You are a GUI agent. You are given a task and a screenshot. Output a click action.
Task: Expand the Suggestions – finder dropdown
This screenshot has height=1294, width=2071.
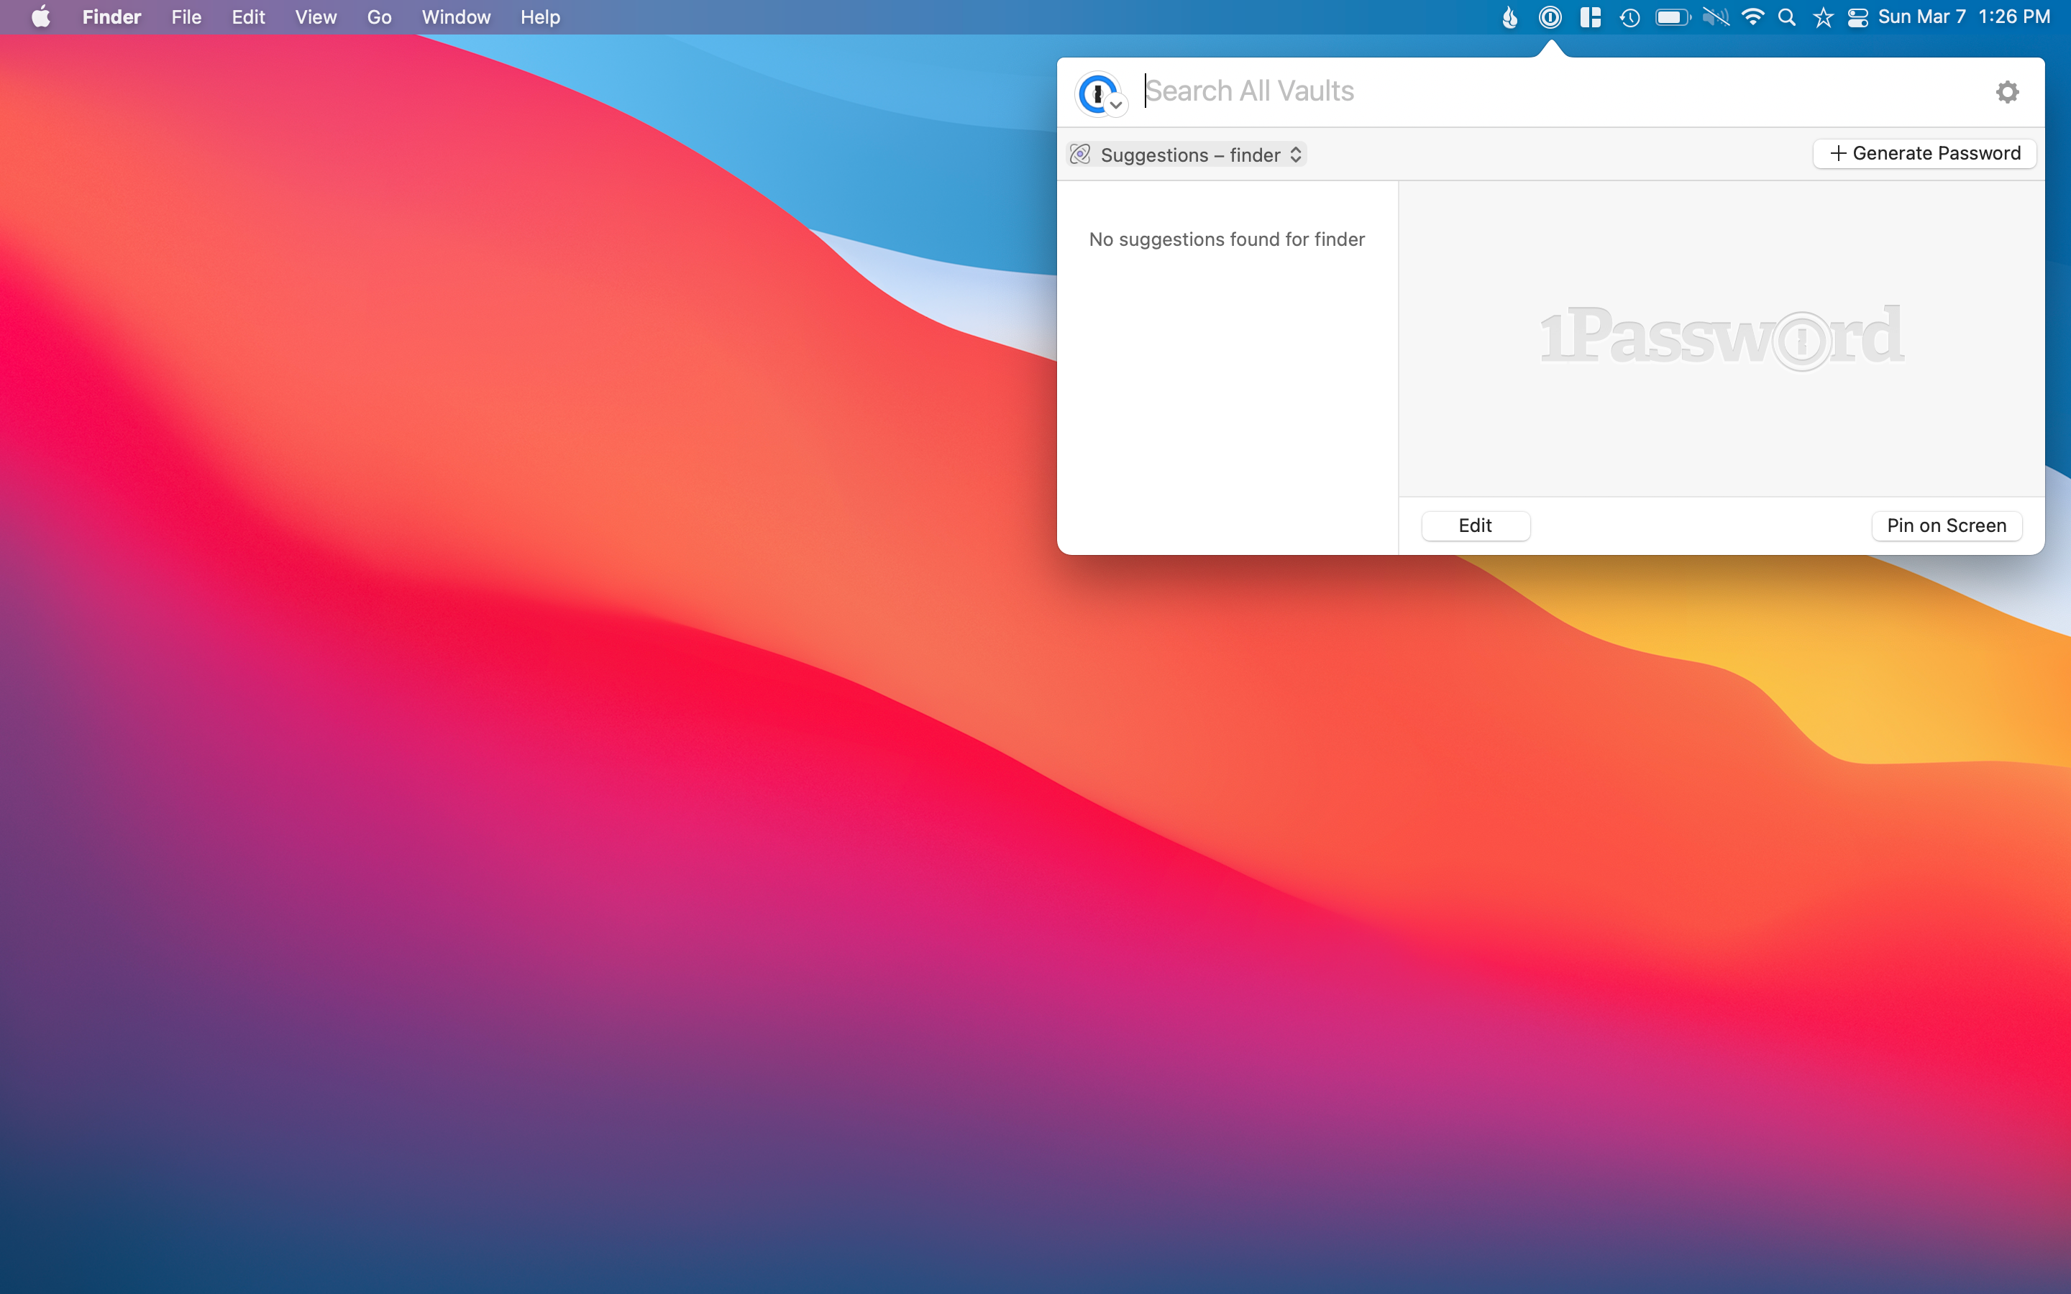[x=1188, y=154]
